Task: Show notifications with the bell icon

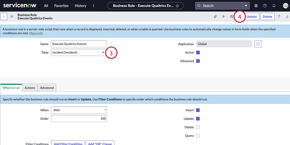Action: (x=274, y=6)
